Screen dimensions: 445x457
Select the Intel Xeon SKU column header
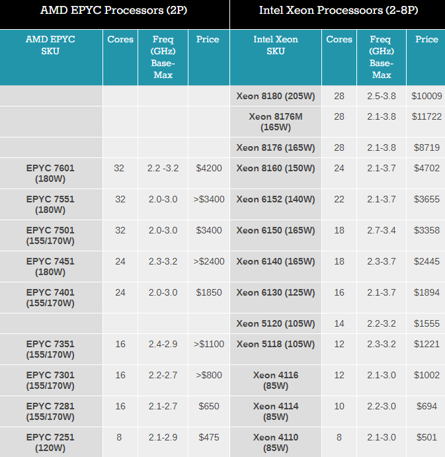(275, 45)
